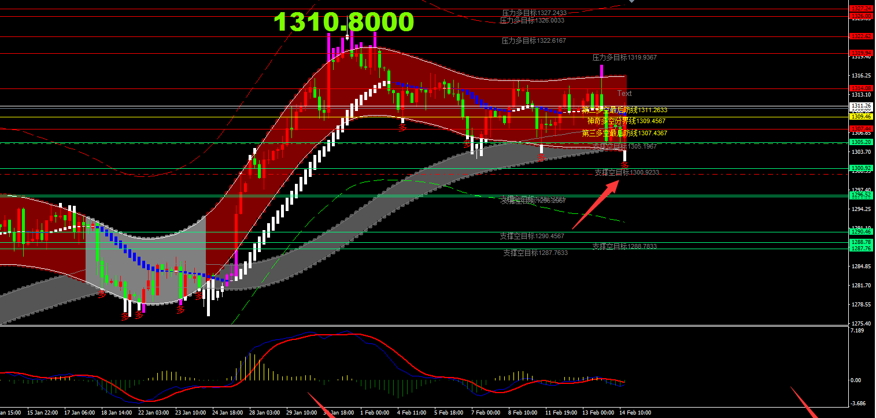Click the 28 Jan 03:00 time label

(265, 413)
